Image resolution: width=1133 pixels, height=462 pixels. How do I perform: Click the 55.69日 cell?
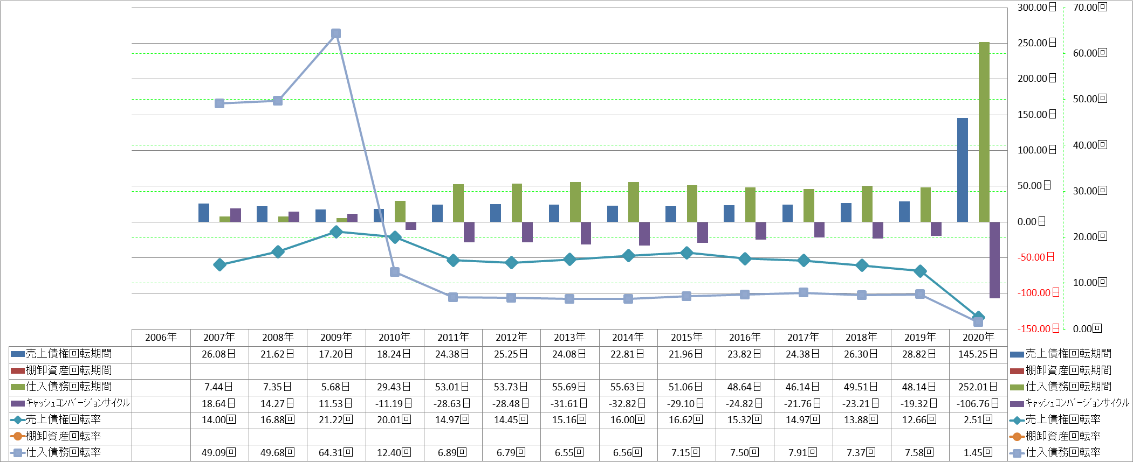point(569,387)
